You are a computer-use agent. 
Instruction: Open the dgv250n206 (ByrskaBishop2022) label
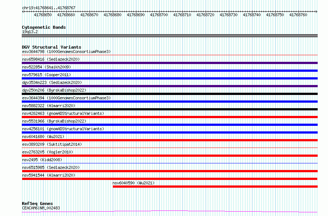[54, 90]
